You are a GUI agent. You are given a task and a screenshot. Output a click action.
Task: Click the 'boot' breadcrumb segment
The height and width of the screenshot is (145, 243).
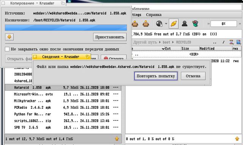(x=166, y=42)
